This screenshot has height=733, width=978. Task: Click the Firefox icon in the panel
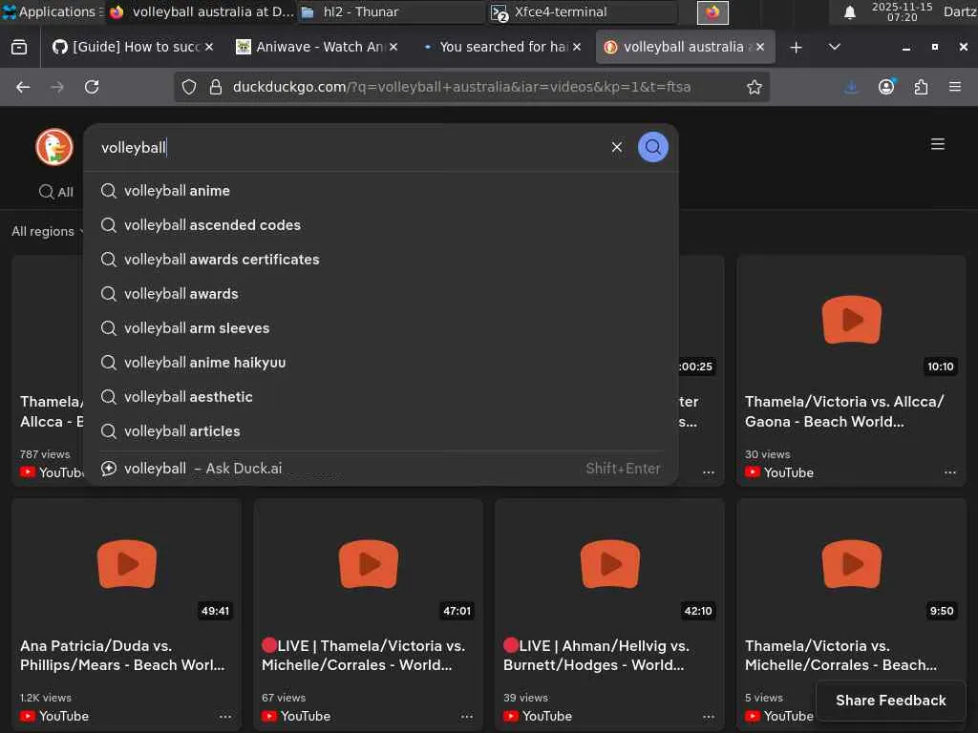712,12
